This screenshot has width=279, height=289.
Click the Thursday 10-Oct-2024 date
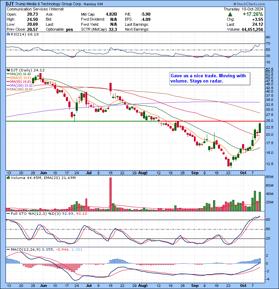click(243, 9)
